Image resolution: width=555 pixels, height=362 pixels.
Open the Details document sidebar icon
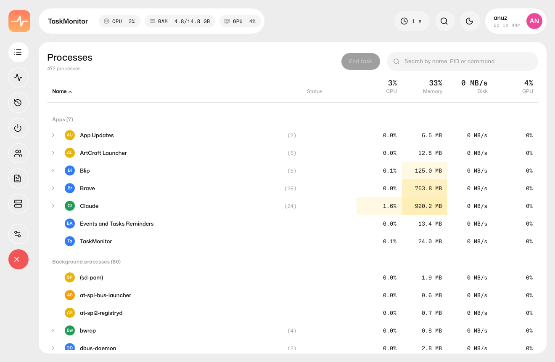(18, 178)
